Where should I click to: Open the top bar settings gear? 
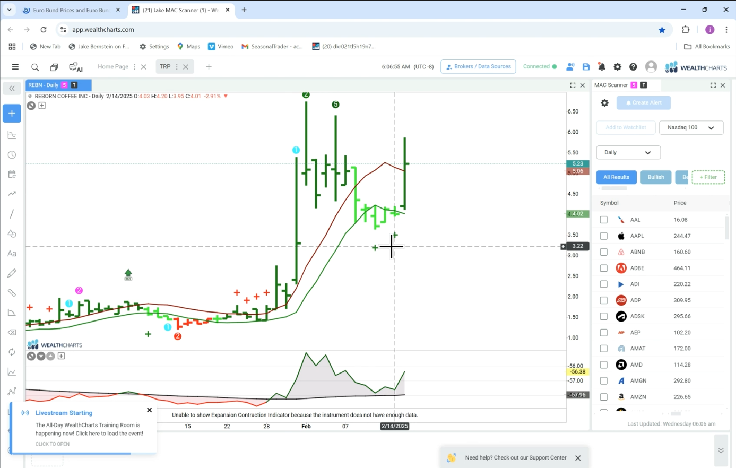tap(618, 67)
